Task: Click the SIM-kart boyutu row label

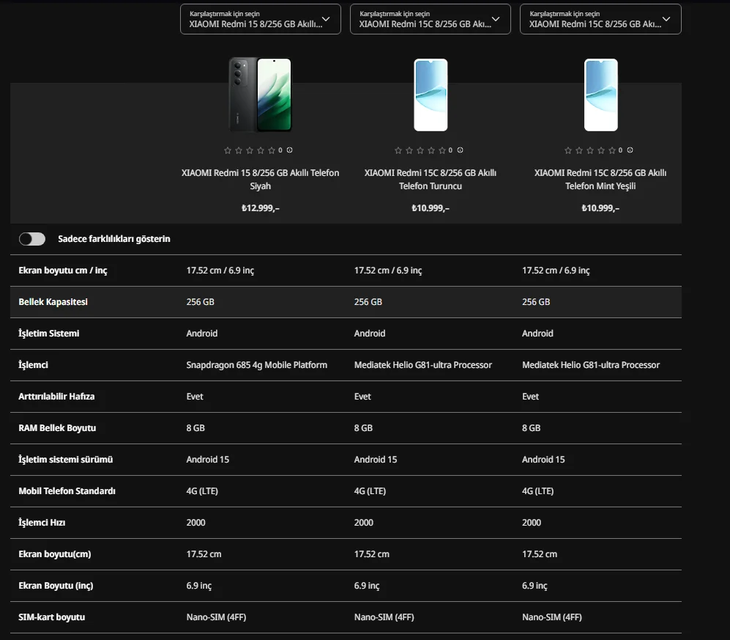Action: 52,617
